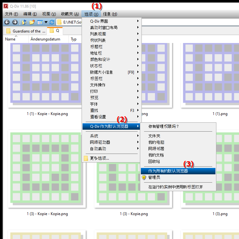Click 你有管理权限吗？ entry
239x239 pixels.
pyautogui.click(x=178, y=127)
